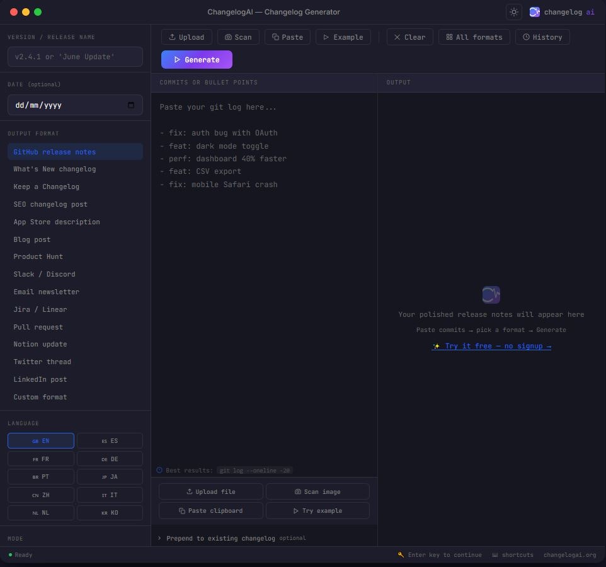Screen dimensions: 606x567
Task: Open keyboard shortcuts from status bar
Action: click(513, 554)
